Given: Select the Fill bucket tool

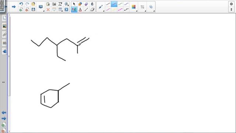Looking at the screenshot, I should click(x=92, y=4).
